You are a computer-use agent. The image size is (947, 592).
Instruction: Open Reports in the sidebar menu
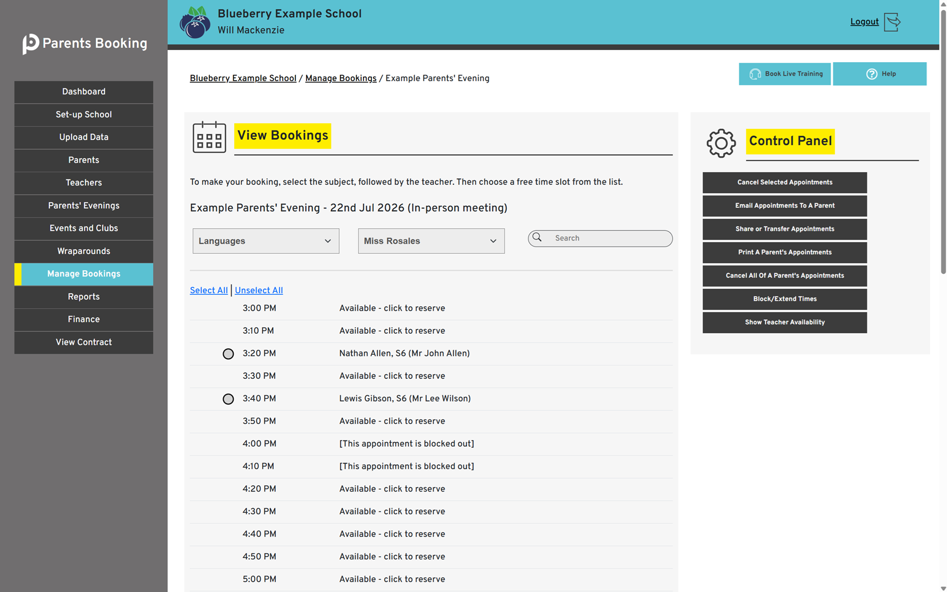pos(84,297)
